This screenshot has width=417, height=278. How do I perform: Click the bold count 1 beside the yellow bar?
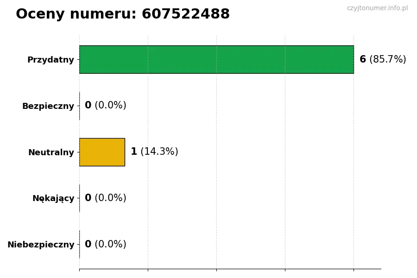pyautogui.click(x=134, y=152)
